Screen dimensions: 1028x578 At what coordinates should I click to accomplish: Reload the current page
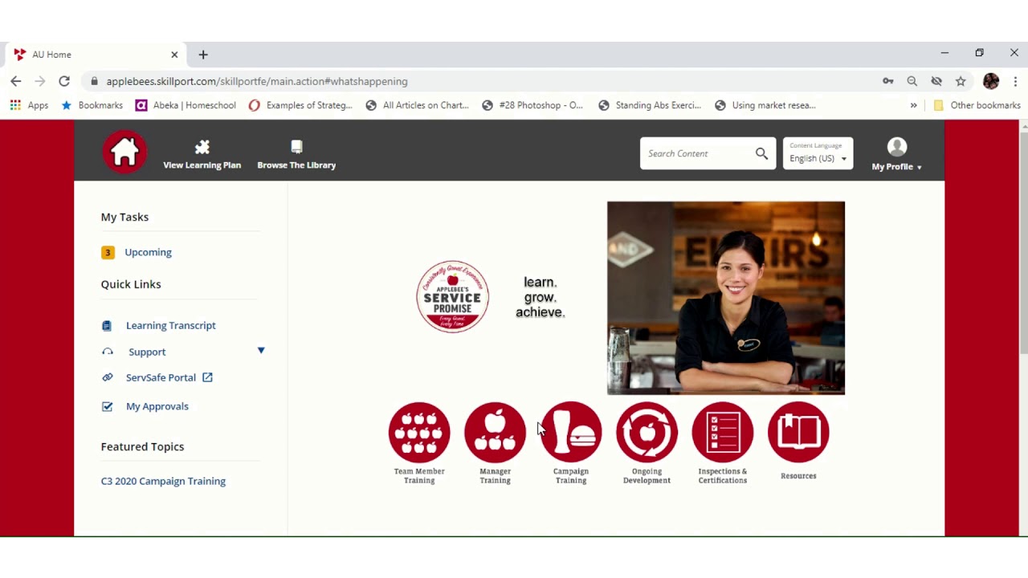(x=64, y=81)
